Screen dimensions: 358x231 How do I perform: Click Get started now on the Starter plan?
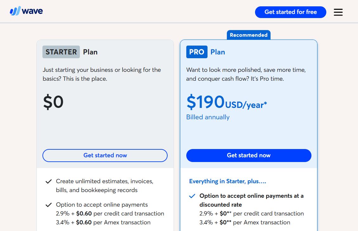(105, 155)
